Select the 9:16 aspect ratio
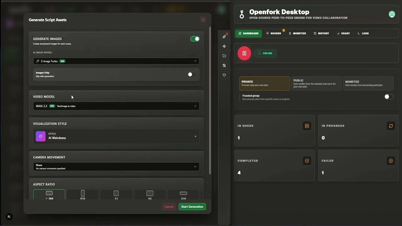Screen dimensions: 402x226 point(83,195)
